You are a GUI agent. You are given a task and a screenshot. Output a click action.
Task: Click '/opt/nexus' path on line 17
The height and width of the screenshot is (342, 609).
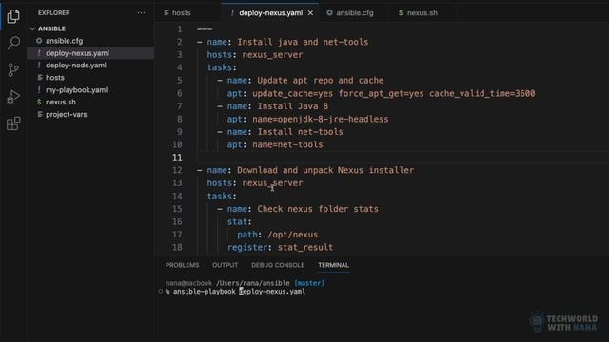tap(292, 235)
